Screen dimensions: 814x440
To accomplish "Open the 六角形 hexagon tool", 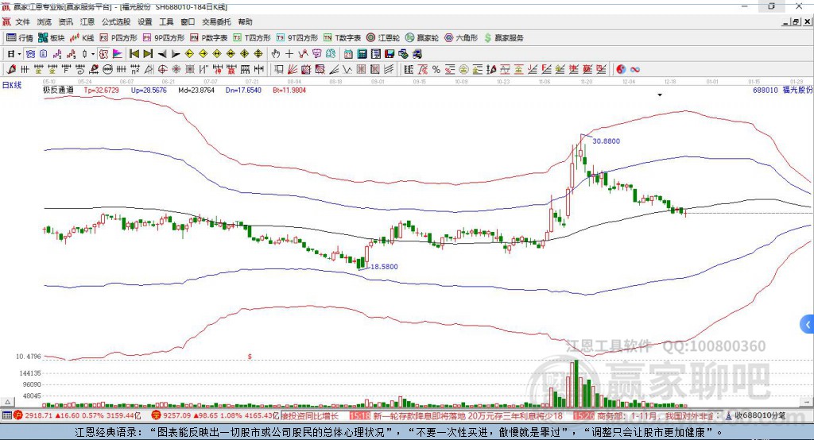I will click(461, 38).
